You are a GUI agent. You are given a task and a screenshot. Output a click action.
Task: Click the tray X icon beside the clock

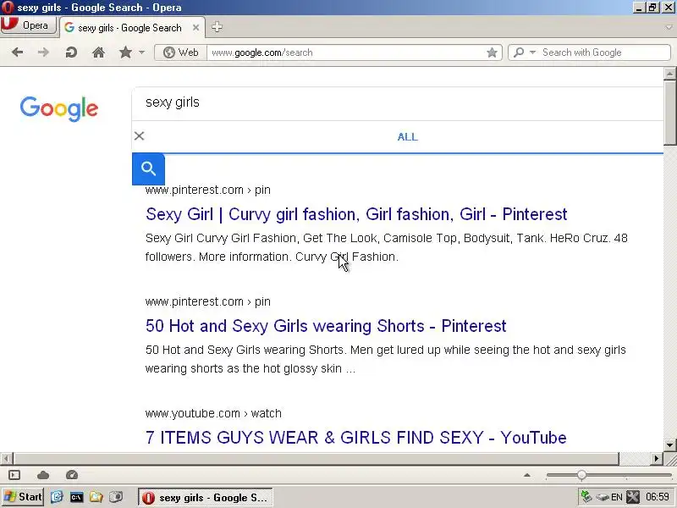(x=633, y=497)
